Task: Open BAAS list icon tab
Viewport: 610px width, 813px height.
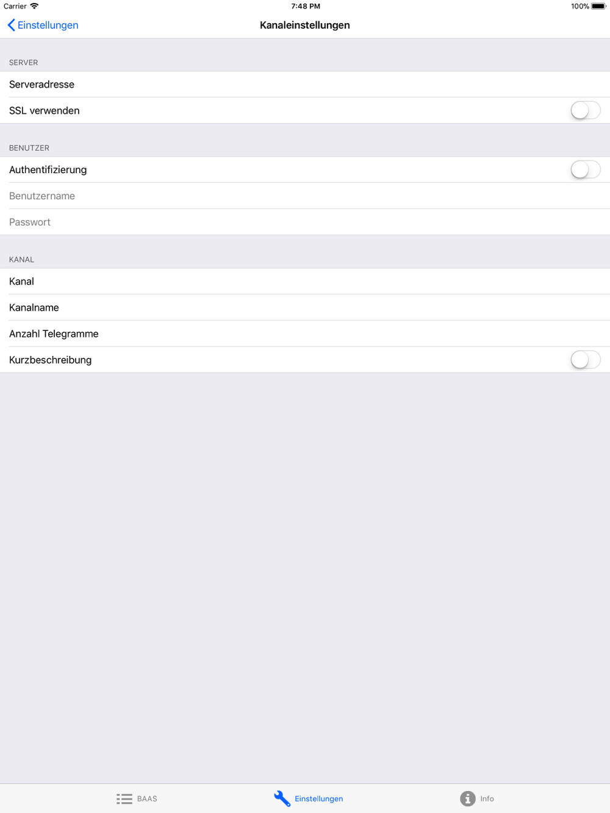Action: click(x=124, y=798)
